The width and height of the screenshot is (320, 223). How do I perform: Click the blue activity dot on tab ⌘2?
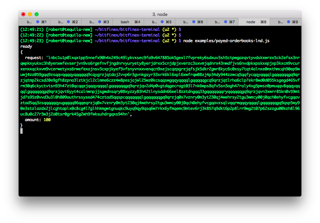[x=69, y=22]
